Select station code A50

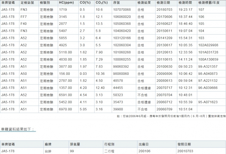(x=24, y=74)
